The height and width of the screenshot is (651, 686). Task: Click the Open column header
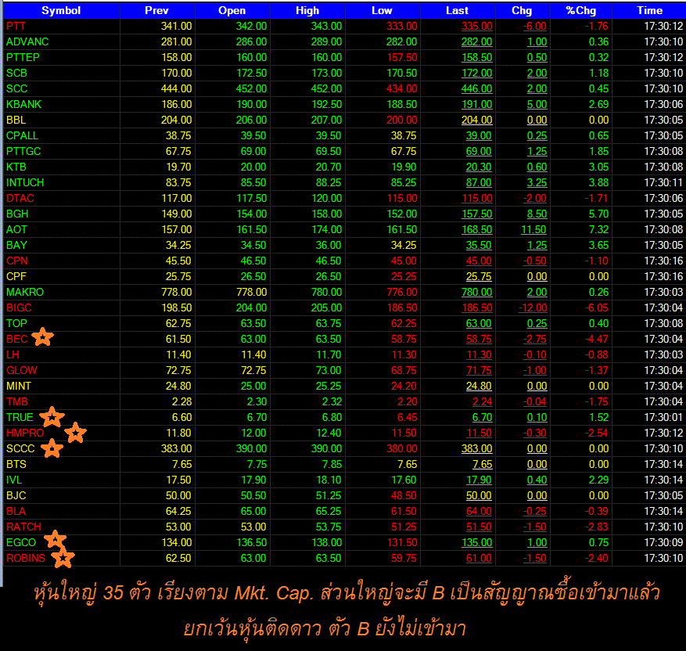tap(232, 10)
